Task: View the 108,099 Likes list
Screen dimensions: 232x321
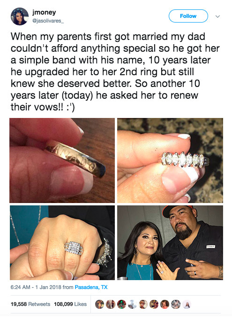Action: (70, 304)
